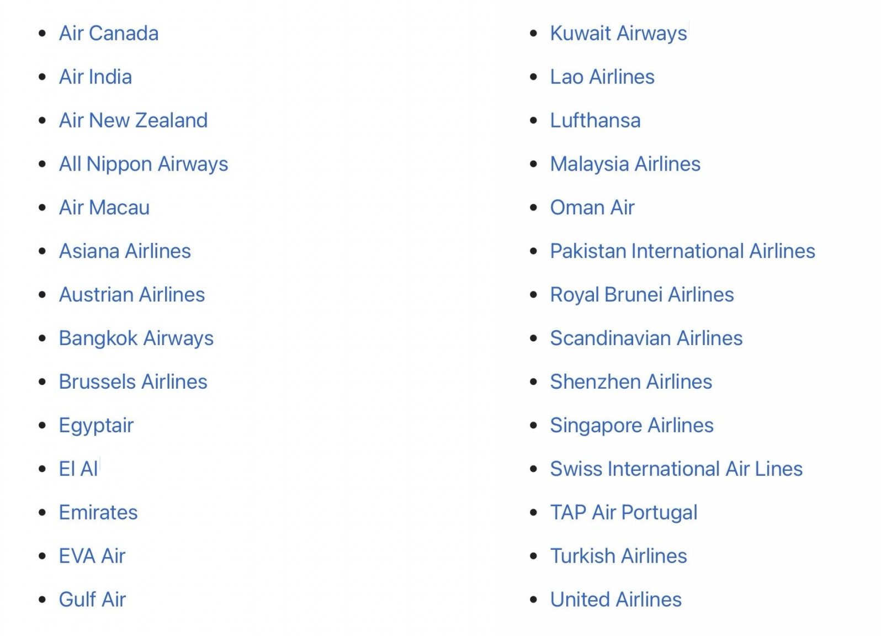Viewport: 881px width, 636px height.
Task: Open the Asiana Airlines link
Action: 125,251
